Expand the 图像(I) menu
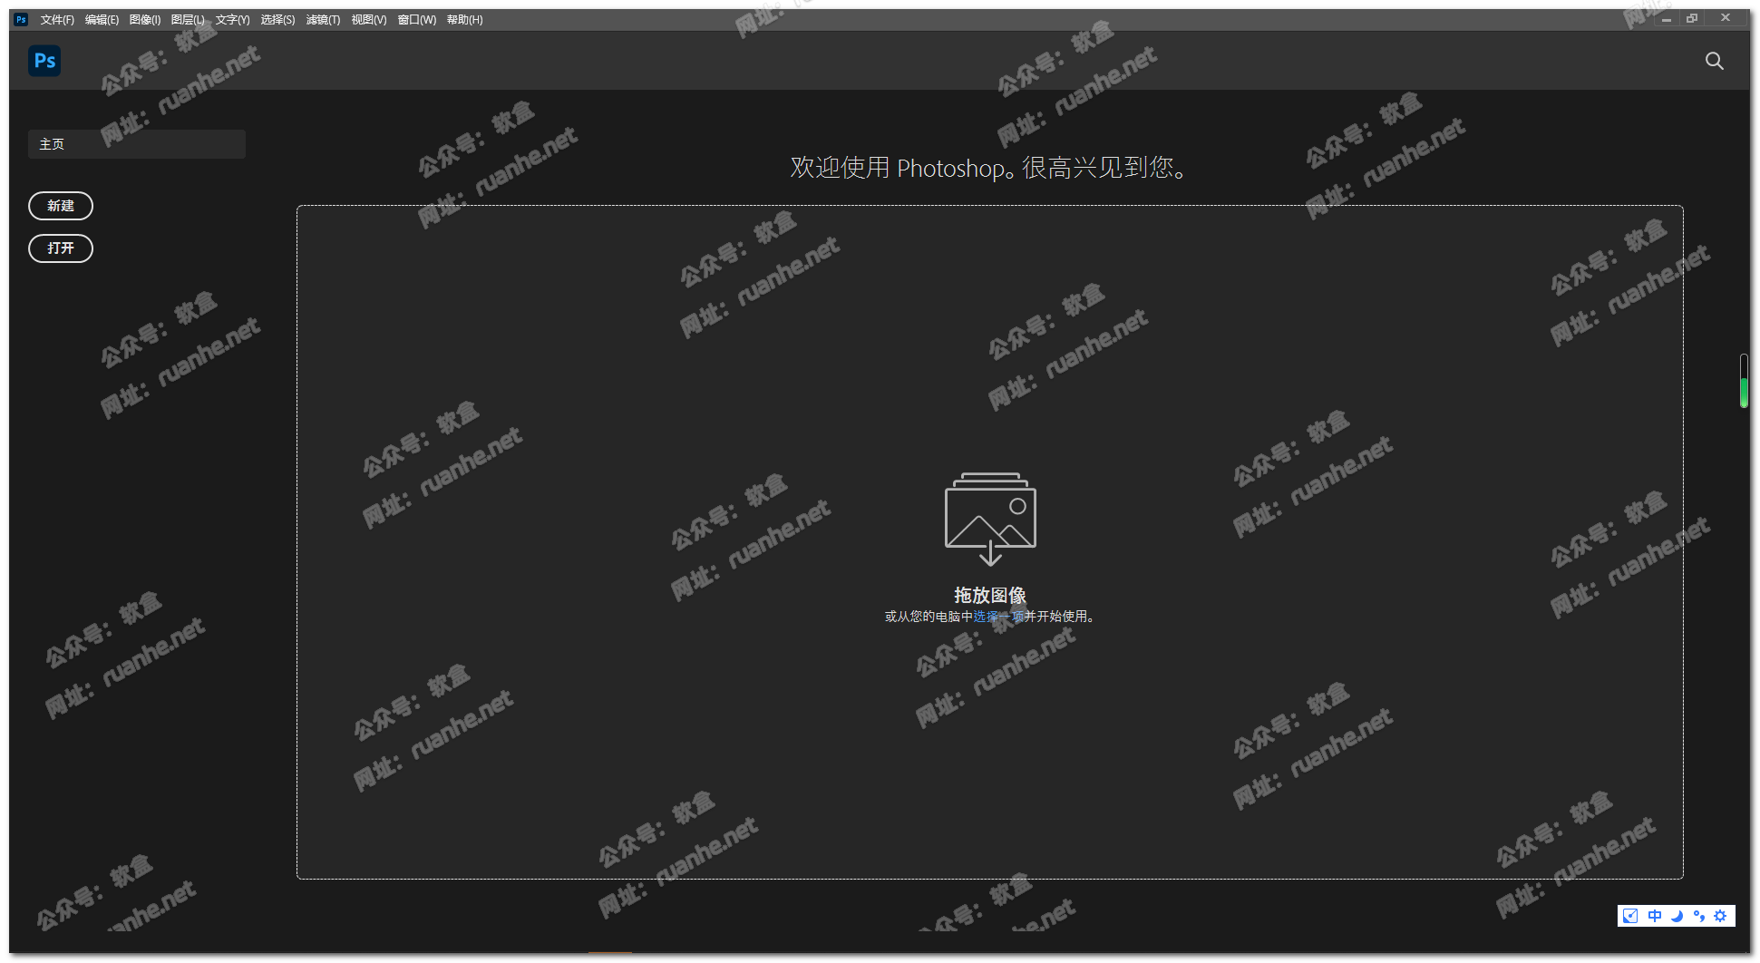This screenshot has height=963, width=1760. 145,20
